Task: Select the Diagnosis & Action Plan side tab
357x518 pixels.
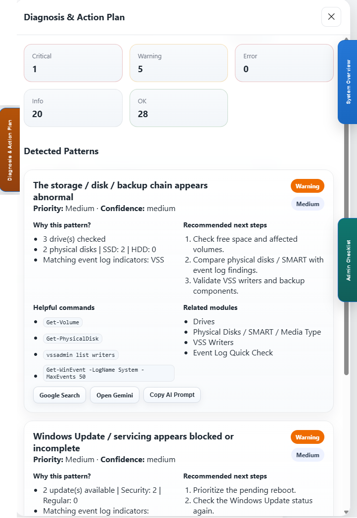Action: [9, 150]
